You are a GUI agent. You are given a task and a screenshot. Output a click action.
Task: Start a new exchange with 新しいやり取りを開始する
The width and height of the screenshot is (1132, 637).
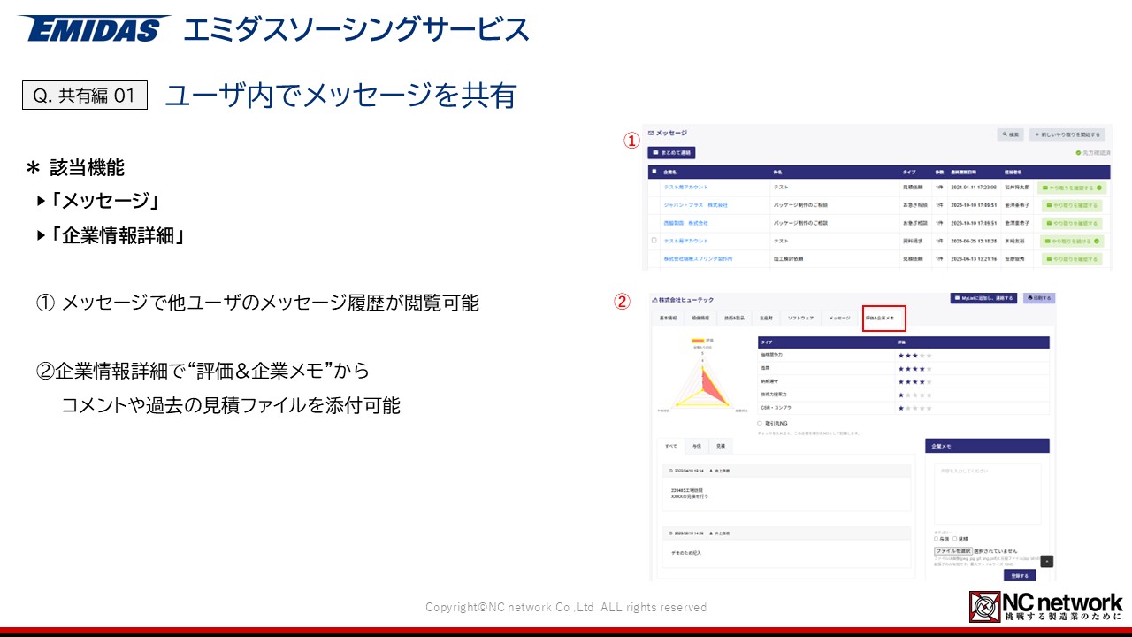pos(1068,134)
